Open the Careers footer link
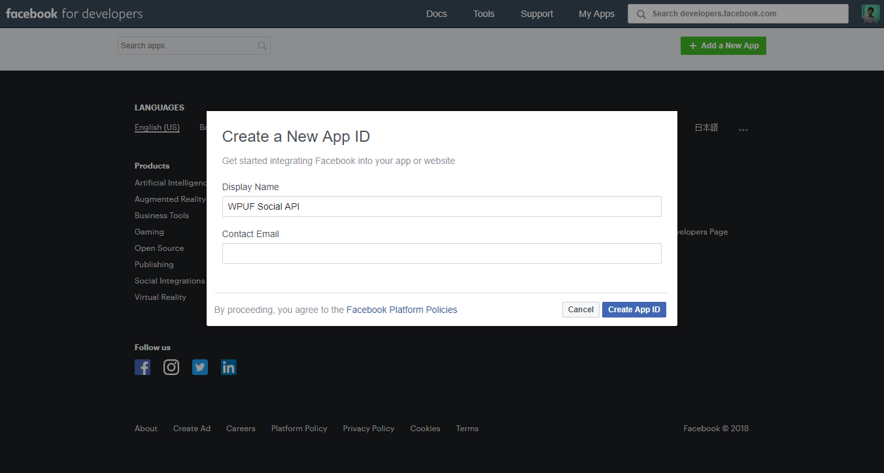This screenshot has height=473, width=884. tap(241, 429)
